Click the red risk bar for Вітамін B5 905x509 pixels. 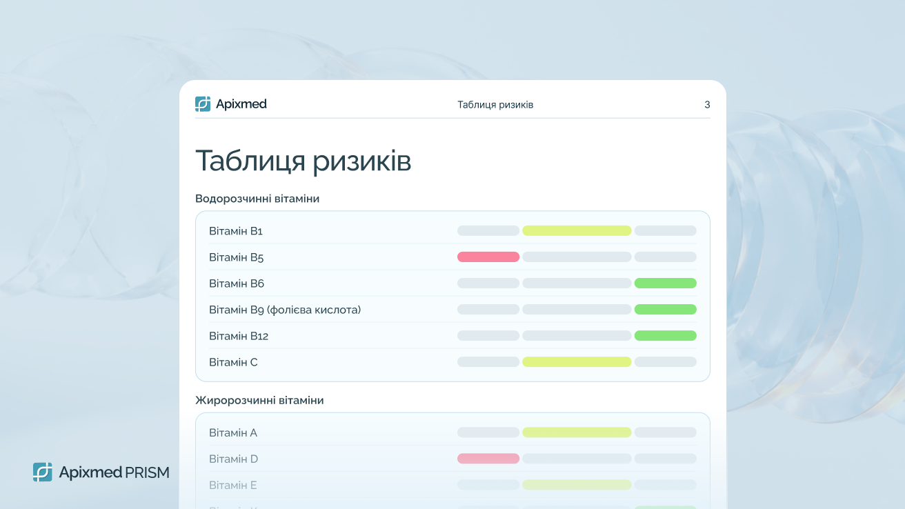pos(488,257)
